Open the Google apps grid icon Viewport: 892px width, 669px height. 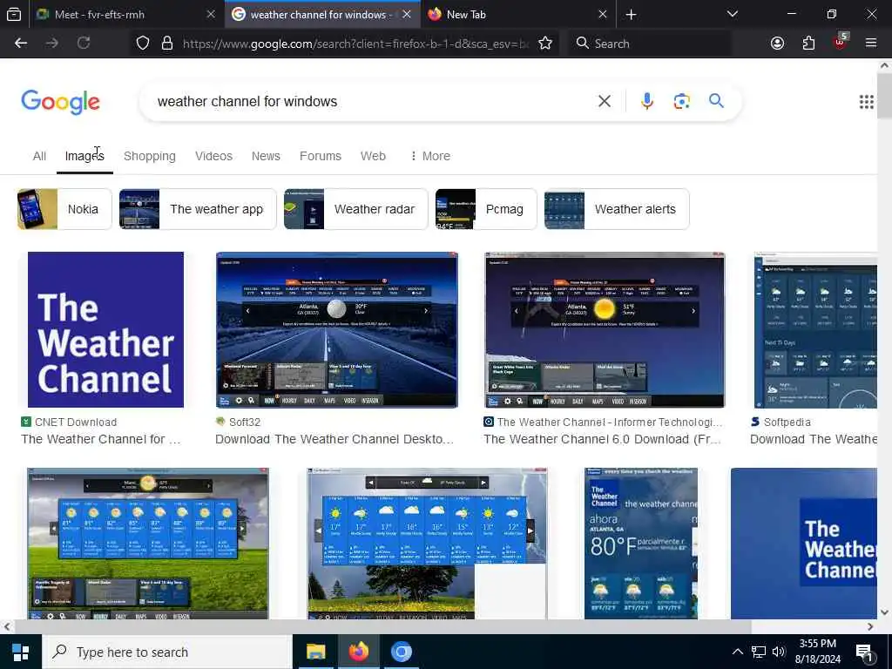tap(867, 102)
